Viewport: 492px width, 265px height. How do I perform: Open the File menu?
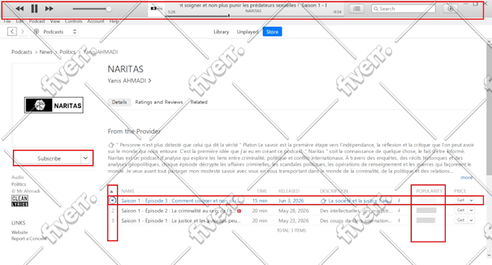tap(7, 21)
